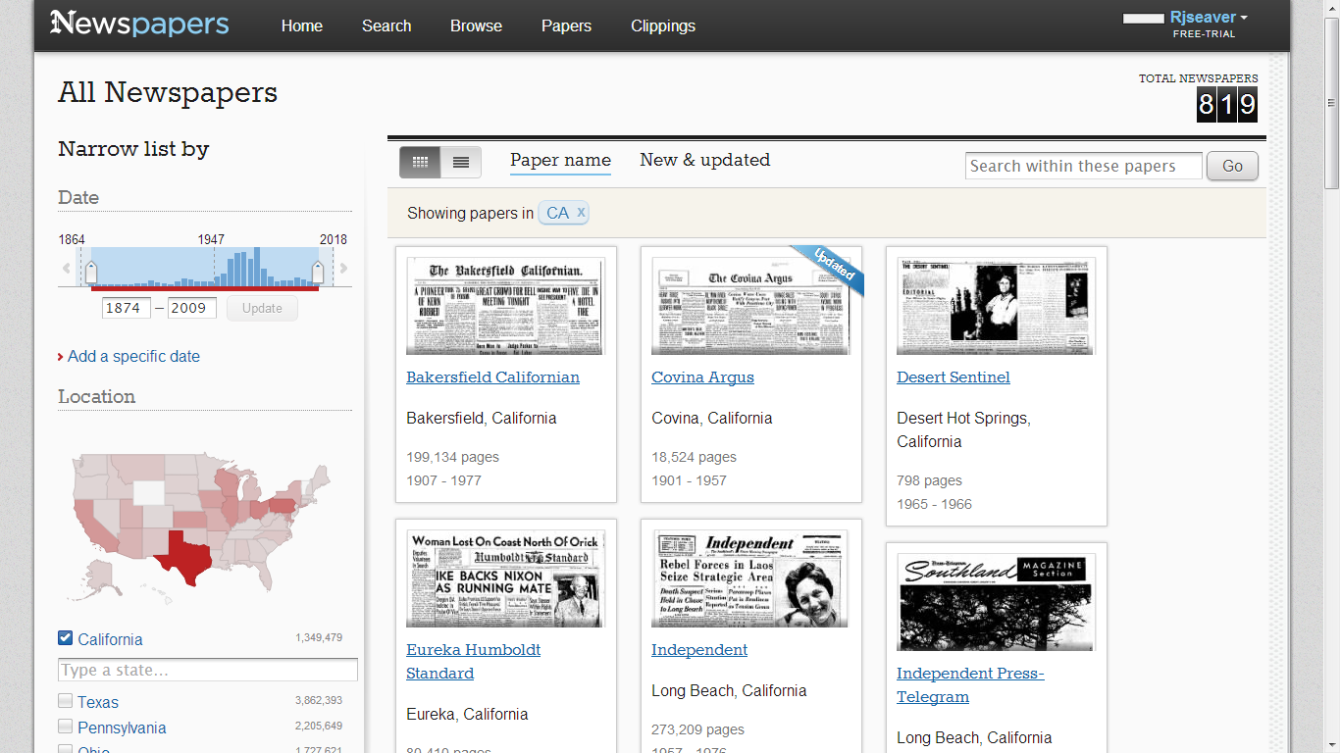The height and width of the screenshot is (753, 1340).
Task: Open the Clippings menu item
Action: pyautogui.click(x=663, y=26)
